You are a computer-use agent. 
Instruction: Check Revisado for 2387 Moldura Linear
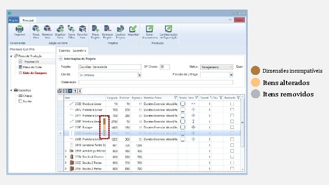tap(232, 121)
